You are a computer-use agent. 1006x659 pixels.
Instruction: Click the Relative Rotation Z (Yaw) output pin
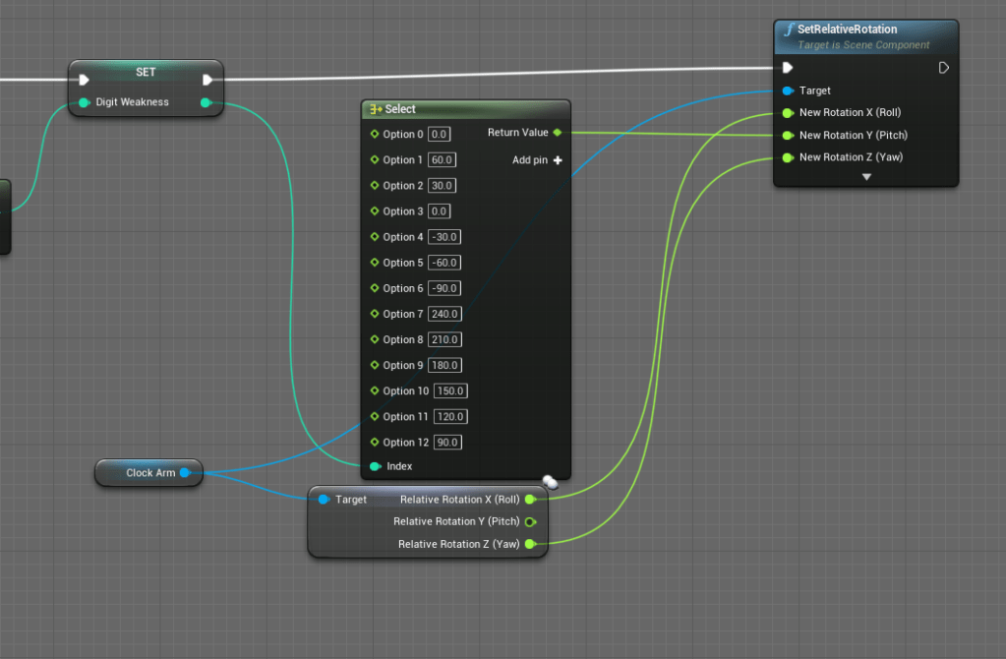click(x=530, y=544)
